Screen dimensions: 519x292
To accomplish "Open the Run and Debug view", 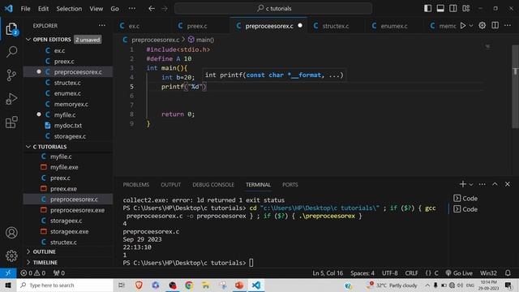I will (x=11, y=99).
